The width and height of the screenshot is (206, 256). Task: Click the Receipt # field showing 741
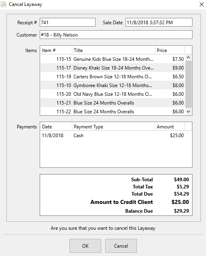[x=67, y=22]
